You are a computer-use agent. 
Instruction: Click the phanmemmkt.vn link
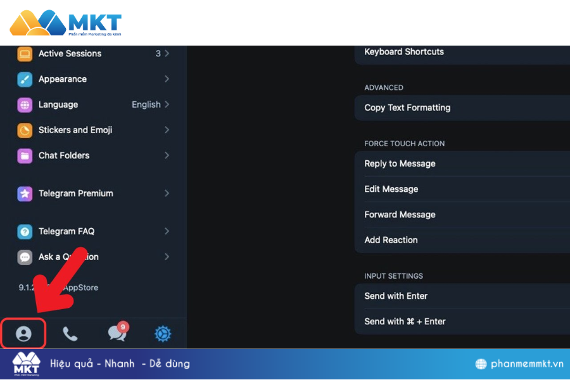pos(527,364)
